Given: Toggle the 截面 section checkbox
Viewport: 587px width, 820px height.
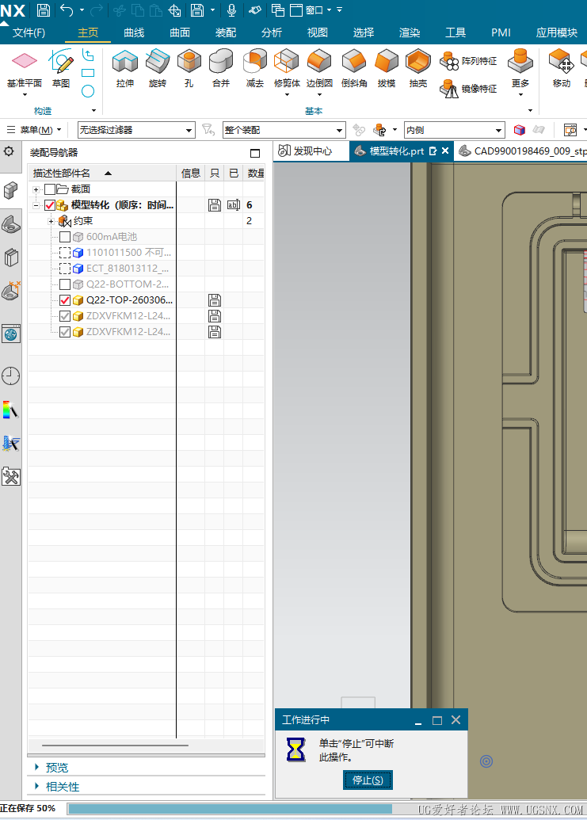Looking at the screenshot, I should [x=50, y=189].
